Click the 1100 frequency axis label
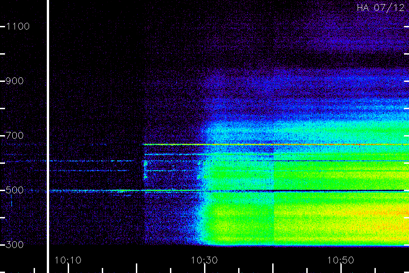Image resolution: width=409 pixels, height=273 pixels. point(18,26)
